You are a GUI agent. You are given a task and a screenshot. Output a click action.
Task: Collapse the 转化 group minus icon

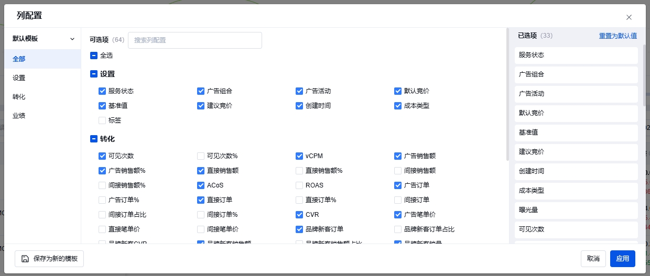click(x=94, y=139)
